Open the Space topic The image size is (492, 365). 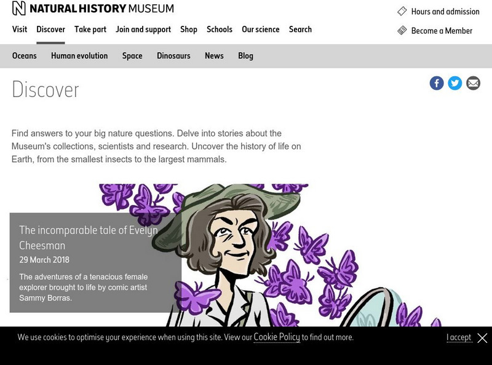click(132, 55)
